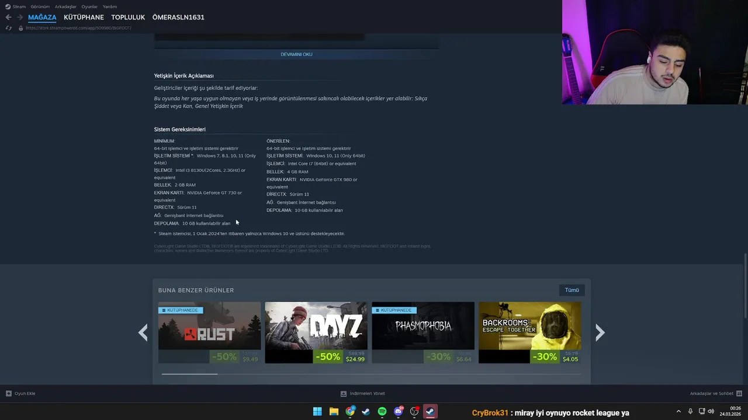This screenshot has height=420, width=748.
Task: Click the forward navigation arrow
Action: [x=20, y=17]
